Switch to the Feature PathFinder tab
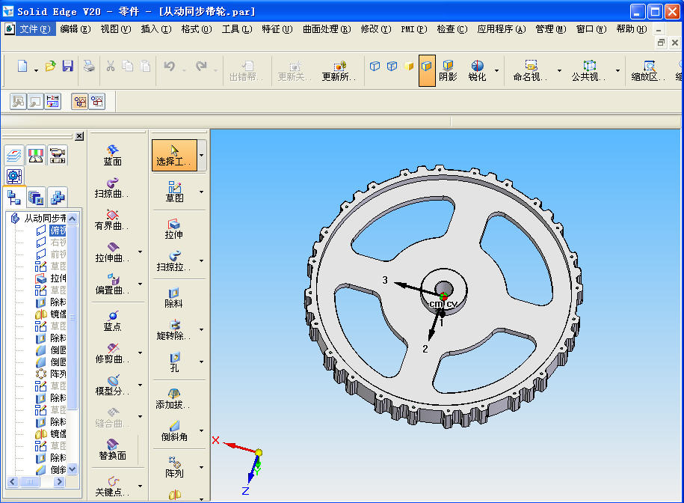The height and width of the screenshot is (503, 684). click(14, 198)
